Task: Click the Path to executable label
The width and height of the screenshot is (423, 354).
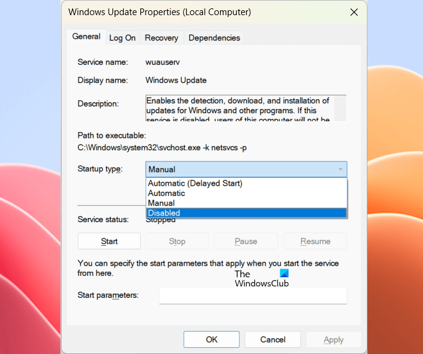Action: point(112,136)
